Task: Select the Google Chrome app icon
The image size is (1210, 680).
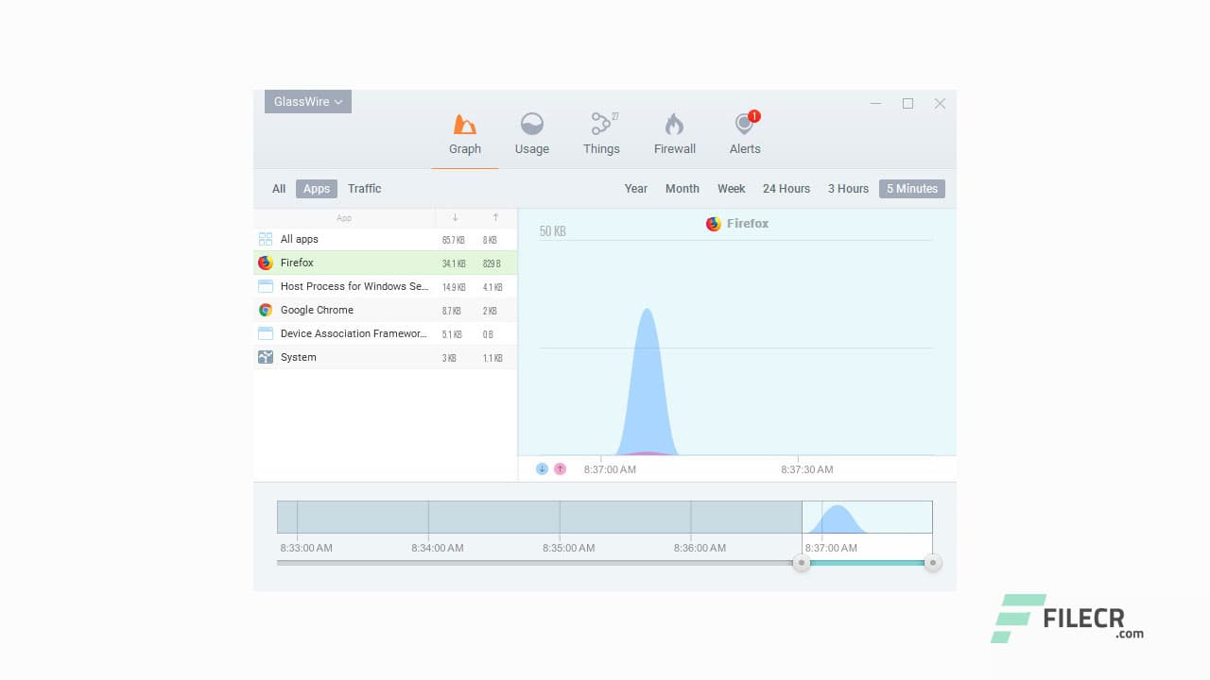Action: point(268,310)
